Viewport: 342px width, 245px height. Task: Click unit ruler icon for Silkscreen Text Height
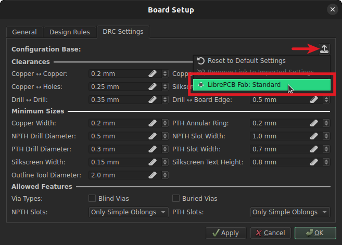click(x=314, y=162)
